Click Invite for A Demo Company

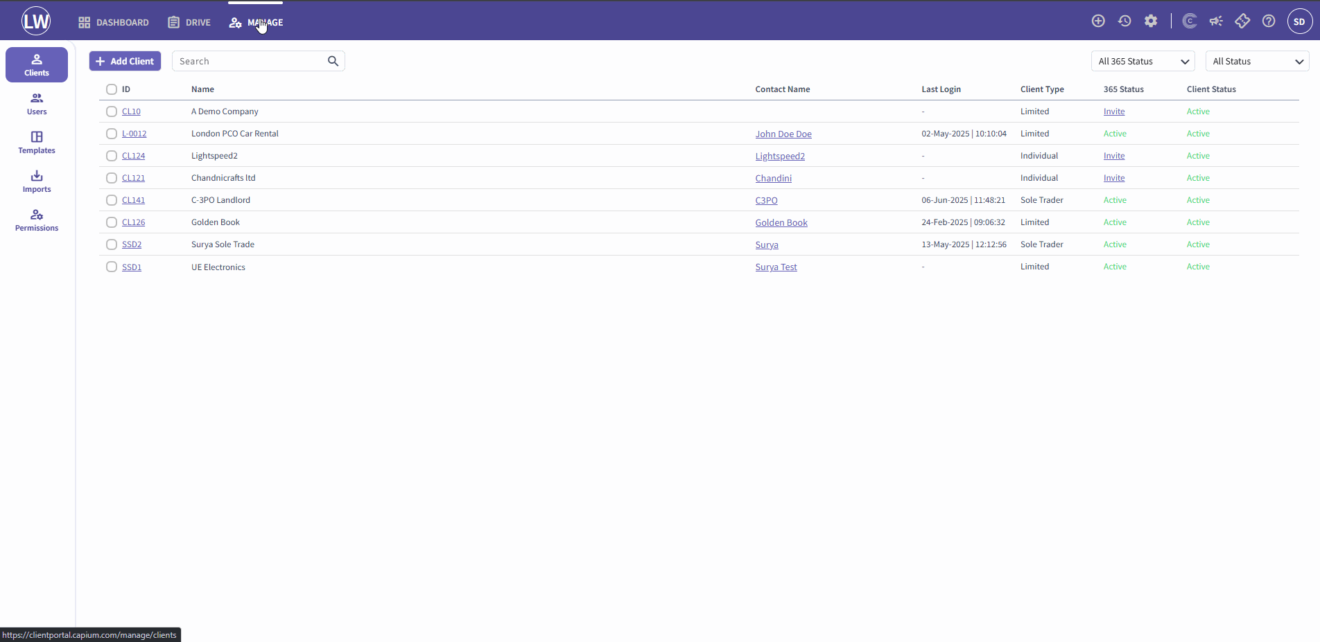(x=1114, y=112)
